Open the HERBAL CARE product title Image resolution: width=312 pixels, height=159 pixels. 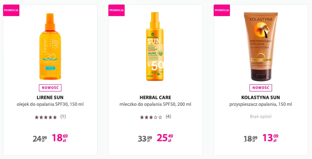(x=155, y=97)
